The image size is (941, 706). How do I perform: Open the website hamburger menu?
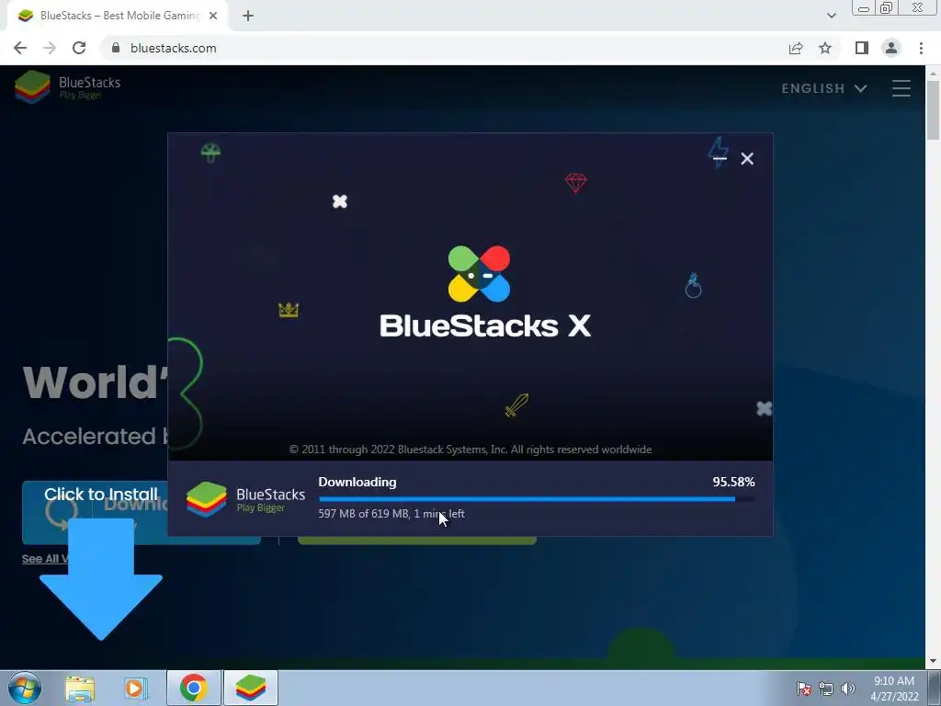click(901, 88)
